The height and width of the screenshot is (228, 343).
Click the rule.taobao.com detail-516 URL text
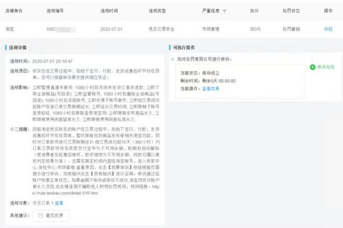point(65,193)
